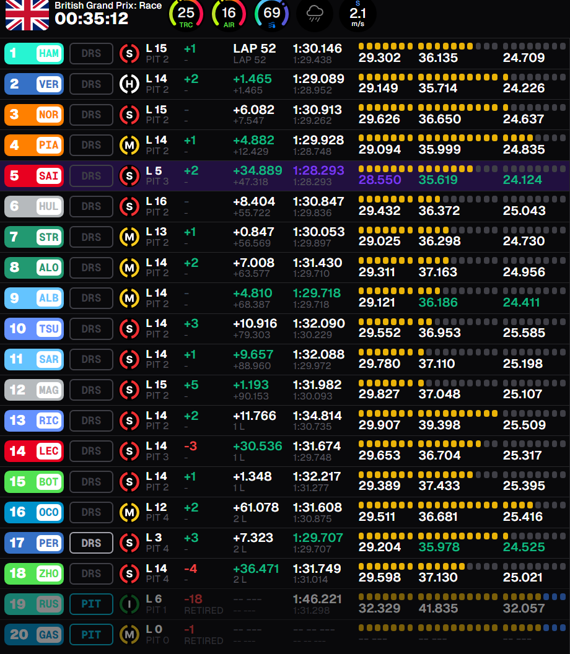570x654 pixels.
Task: Select the position 17 PER driver badge
Action: (x=34, y=543)
